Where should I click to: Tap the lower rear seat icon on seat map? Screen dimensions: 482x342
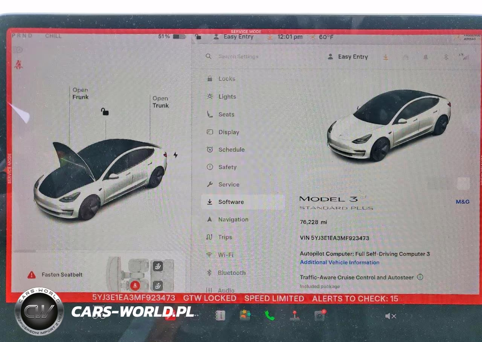(158, 285)
